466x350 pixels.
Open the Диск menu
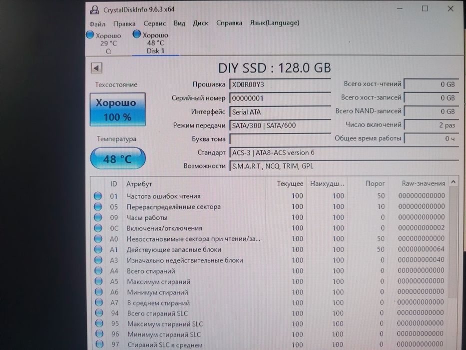pos(200,23)
